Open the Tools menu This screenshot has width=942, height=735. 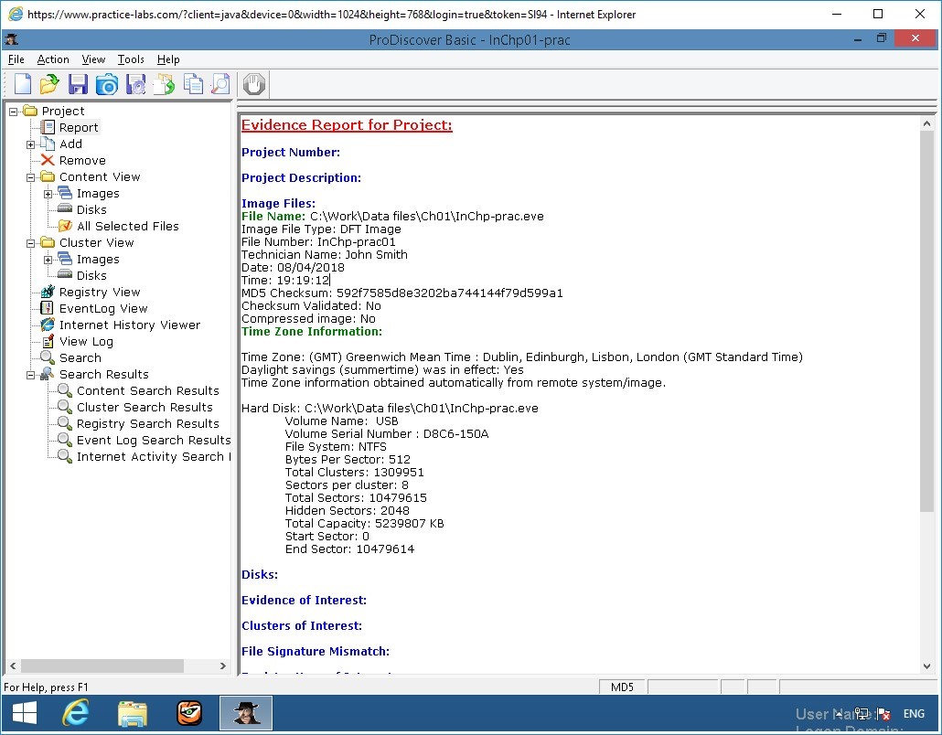coord(131,59)
